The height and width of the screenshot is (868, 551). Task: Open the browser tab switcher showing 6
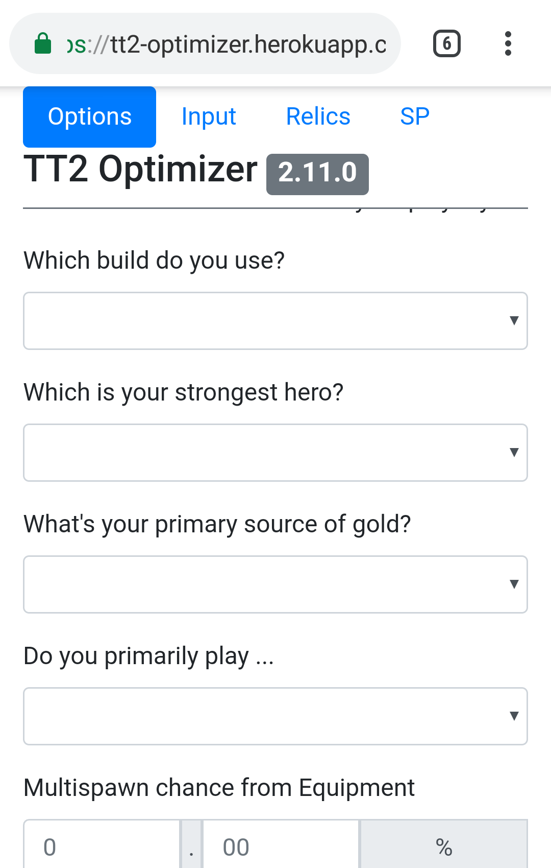(447, 43)
